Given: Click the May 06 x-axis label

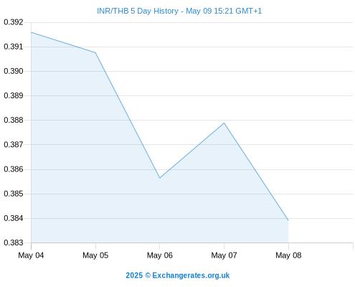Looking at the screenshot, I should (160, 255).
